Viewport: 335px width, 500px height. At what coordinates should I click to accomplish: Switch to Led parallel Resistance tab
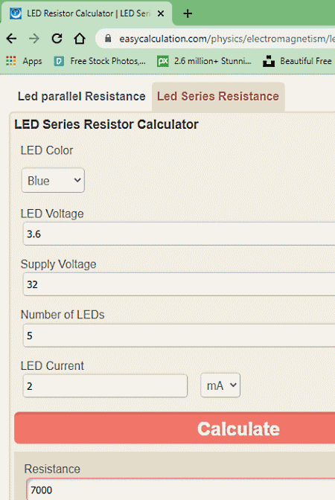tap(81, 96)
